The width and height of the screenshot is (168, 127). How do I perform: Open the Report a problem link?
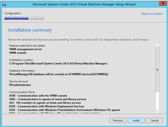point(152,14)
